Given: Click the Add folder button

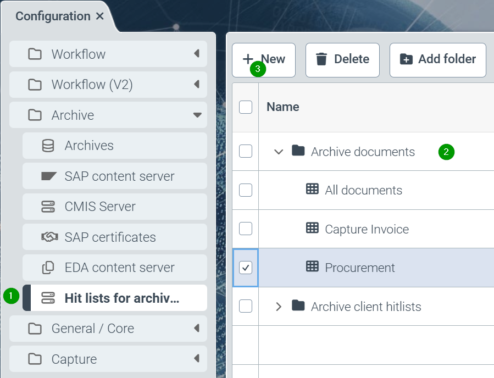Looking at the screenshot, I should 437,59.
